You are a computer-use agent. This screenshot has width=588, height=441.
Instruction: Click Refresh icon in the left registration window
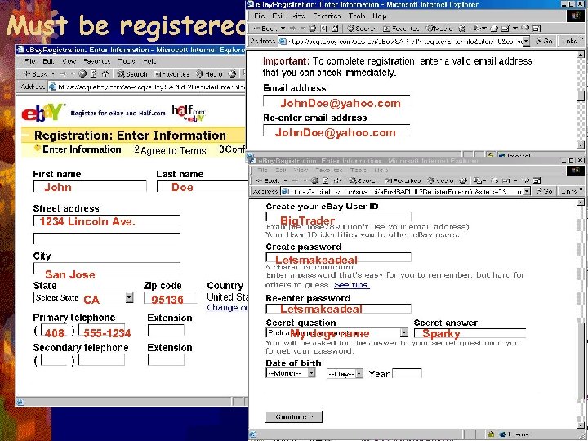click(x=93, y=73)
